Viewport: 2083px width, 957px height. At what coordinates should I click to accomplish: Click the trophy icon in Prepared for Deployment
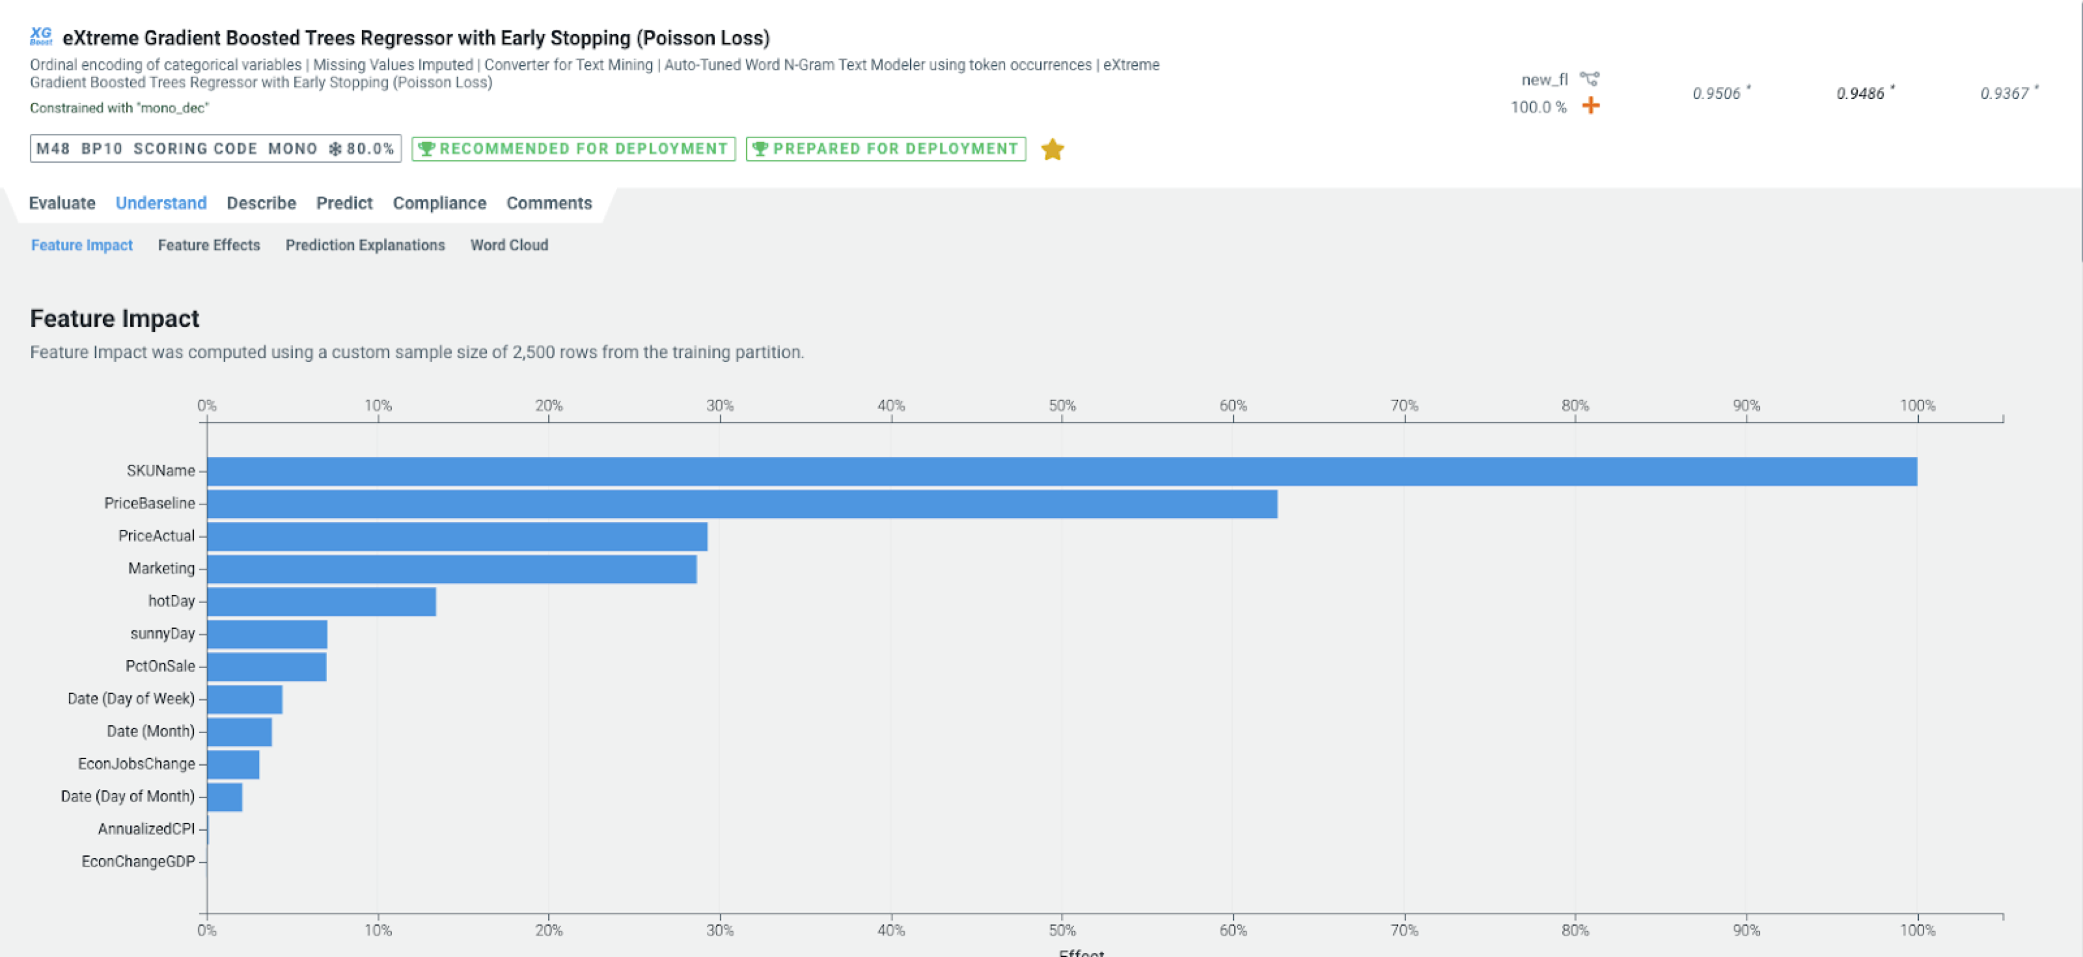click(x=759, y=149)
